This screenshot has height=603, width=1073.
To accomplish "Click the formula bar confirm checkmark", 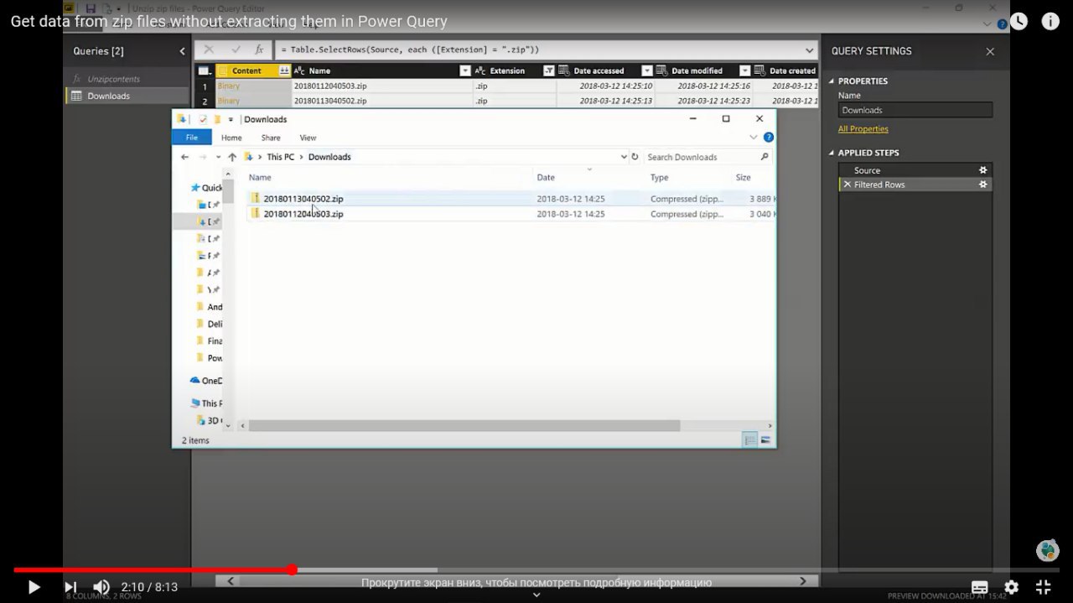I will click(236, 49).
